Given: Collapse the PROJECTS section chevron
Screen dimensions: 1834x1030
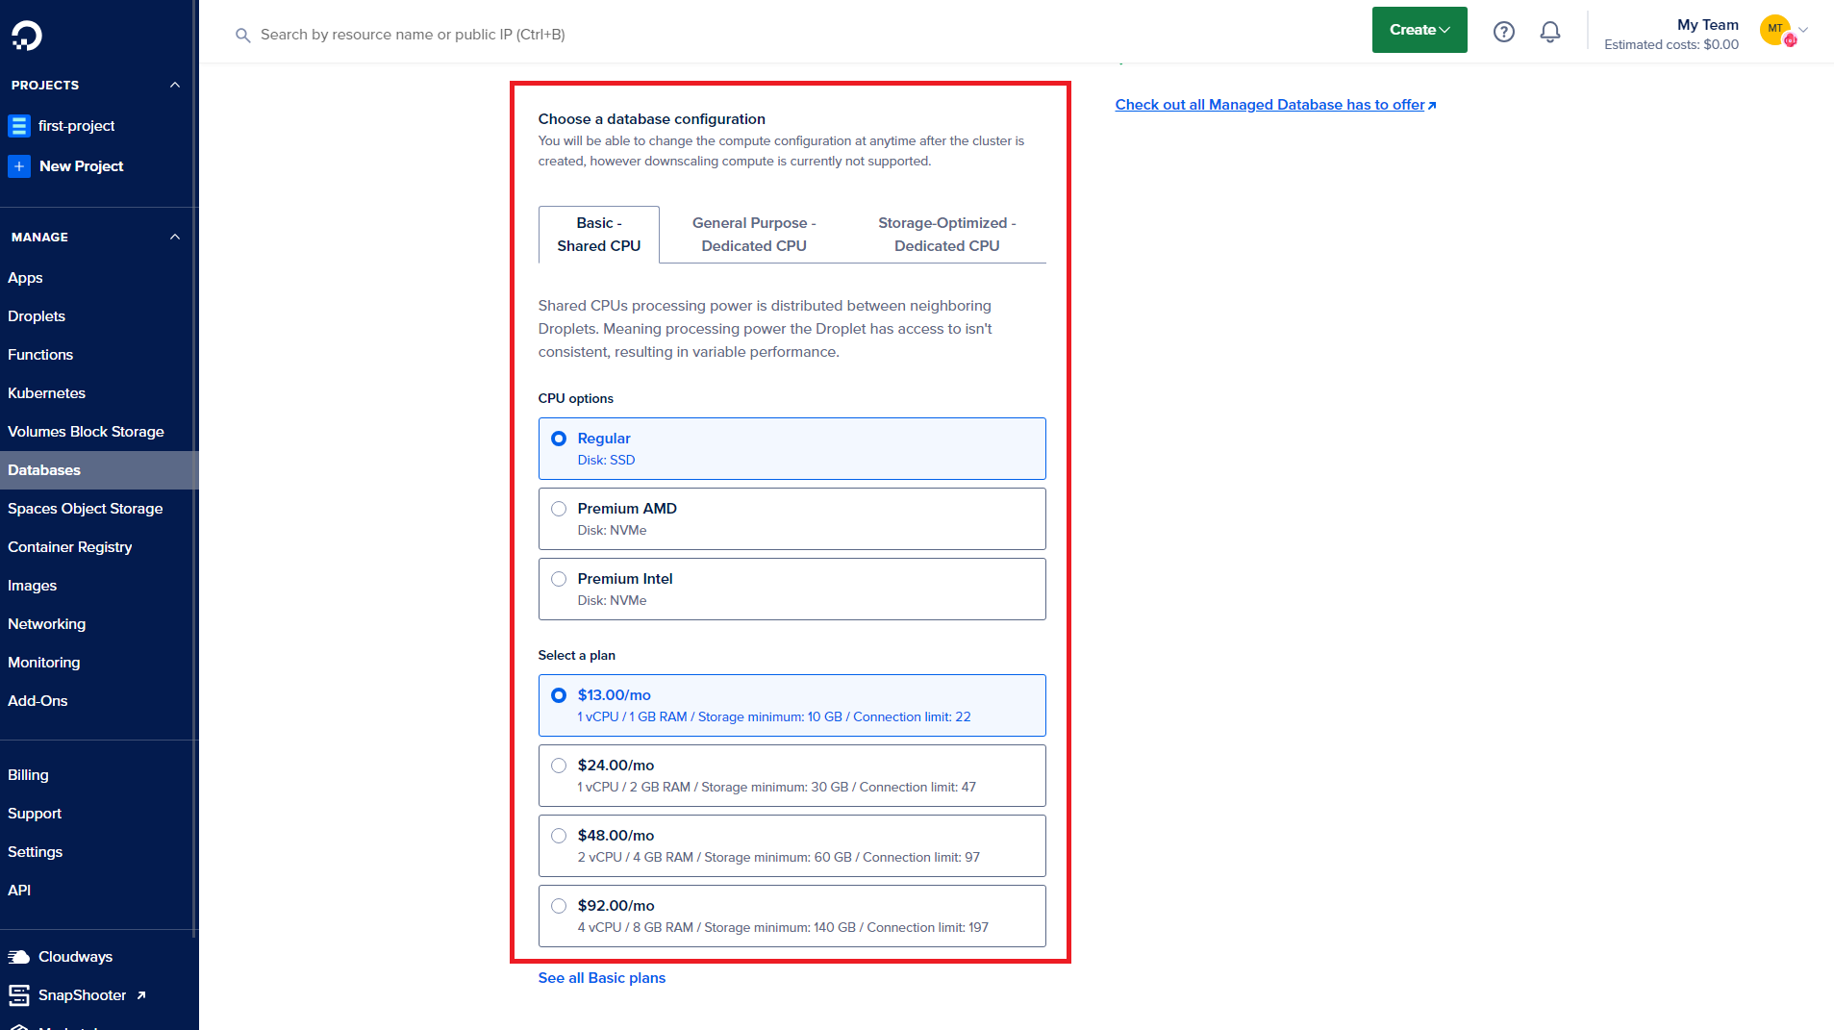Looking at the screenshot, I should (x=175, y=86).
